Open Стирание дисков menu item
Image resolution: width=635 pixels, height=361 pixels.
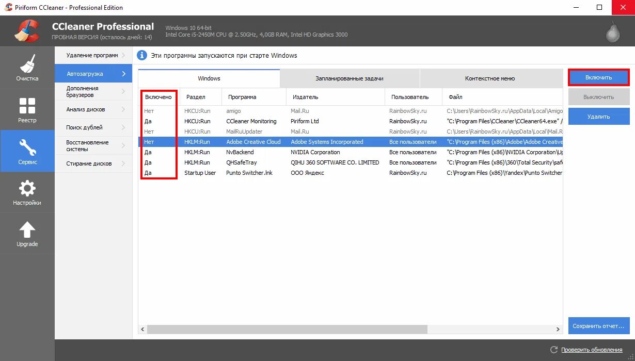point(93,163)
